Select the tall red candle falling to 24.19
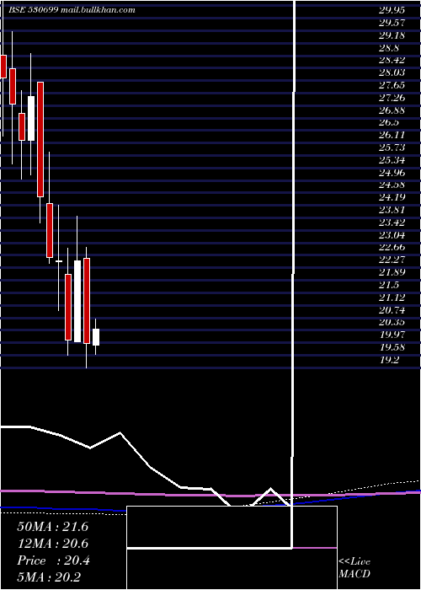 point(40,139)
